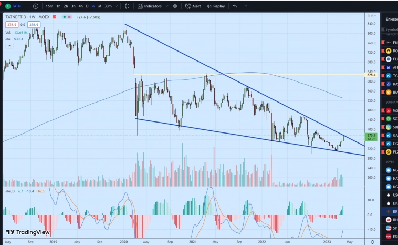Toggle the red flag next to TATNEFT-3 title
Screen dimensions: 398x245
(54, 17)
